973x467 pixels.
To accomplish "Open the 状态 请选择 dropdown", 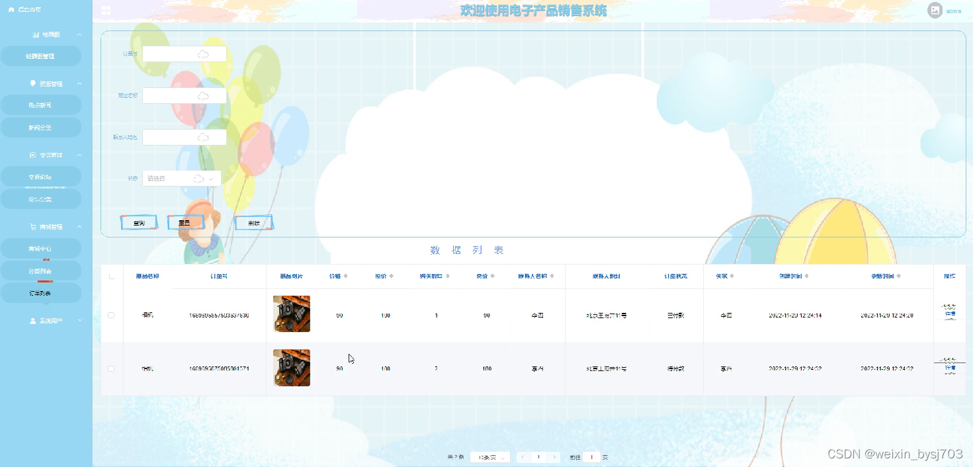I will (x=182, y=179).
